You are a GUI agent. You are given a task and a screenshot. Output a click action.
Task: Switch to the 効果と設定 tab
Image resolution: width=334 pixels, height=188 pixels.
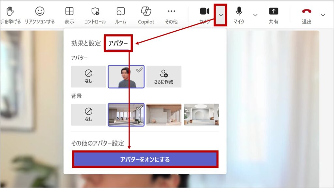(86, 43)
